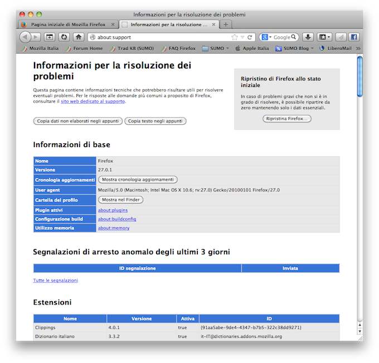Open the Google search engine dropdown
The width and height of the screenshot is (379, 363).
(x=267, y=37)
